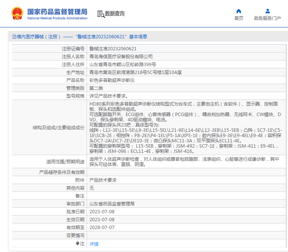The width and height of the screenshot is (288, 252).
Task: Open the 详情 link
Action: pyautogui.click(x=94, y=244)
